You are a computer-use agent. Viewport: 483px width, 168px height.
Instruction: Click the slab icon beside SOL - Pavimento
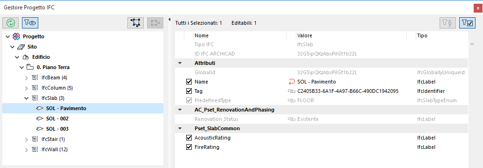40,108
